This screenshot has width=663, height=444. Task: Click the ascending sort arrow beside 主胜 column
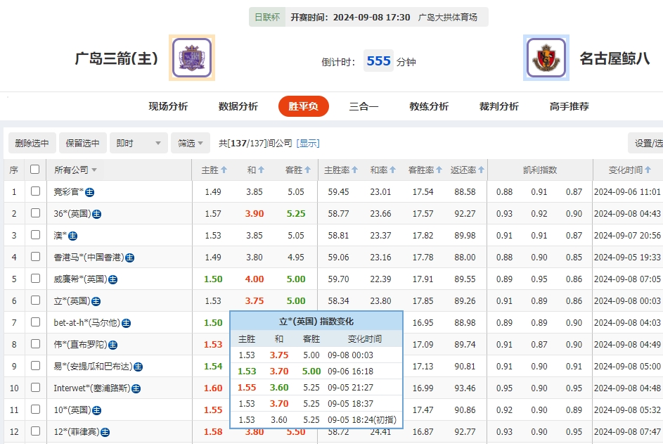click(x=222, y=170)
